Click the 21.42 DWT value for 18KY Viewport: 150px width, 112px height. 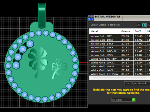(x=139, y=48)
